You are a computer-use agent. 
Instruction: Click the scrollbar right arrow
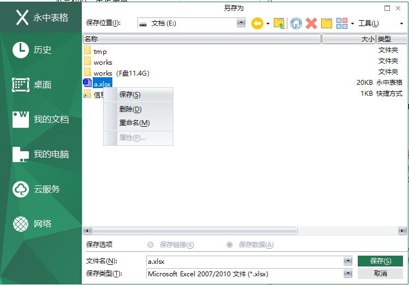(x=402, y=231)
